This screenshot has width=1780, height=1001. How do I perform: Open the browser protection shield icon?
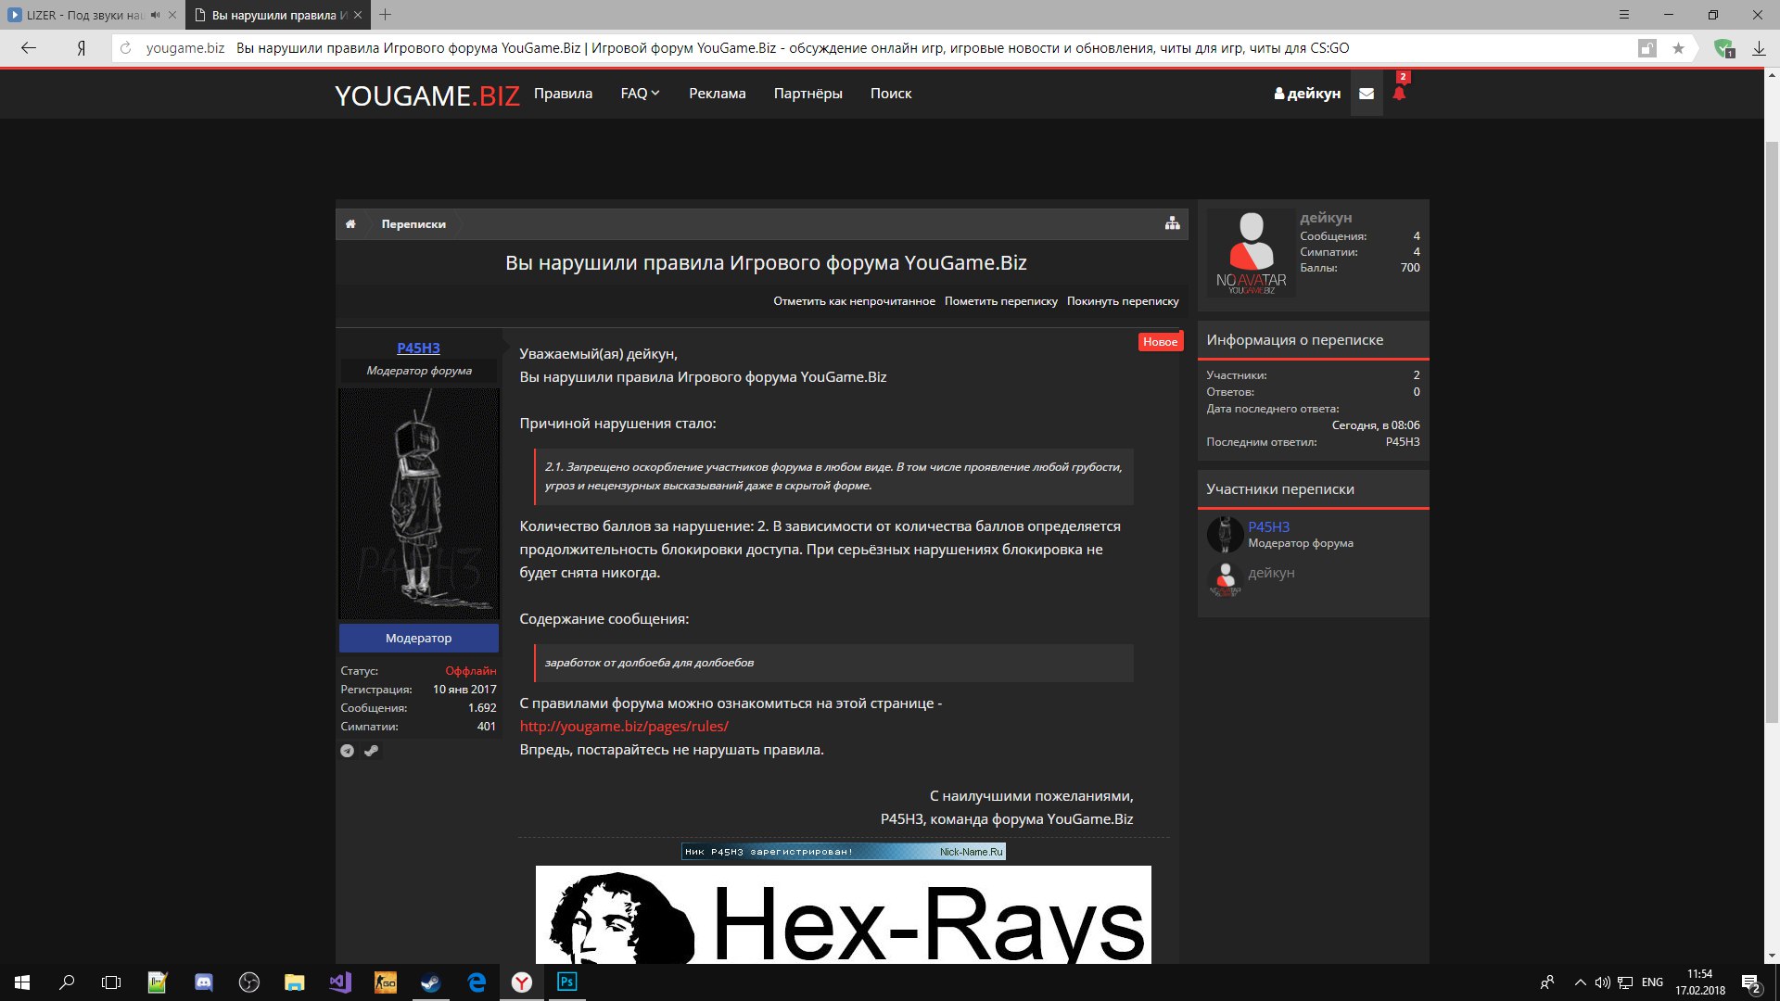[x=1723, y=48]
